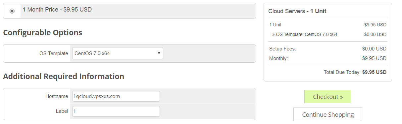Click the 'Label' field label text
The height and width of the screenshot is (124, 402).
[x=62, y=111]
